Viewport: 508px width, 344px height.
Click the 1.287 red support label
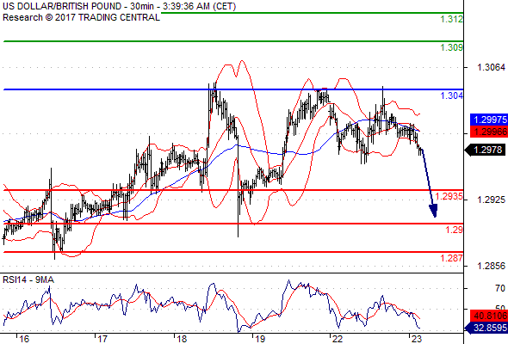coord(452,258)
